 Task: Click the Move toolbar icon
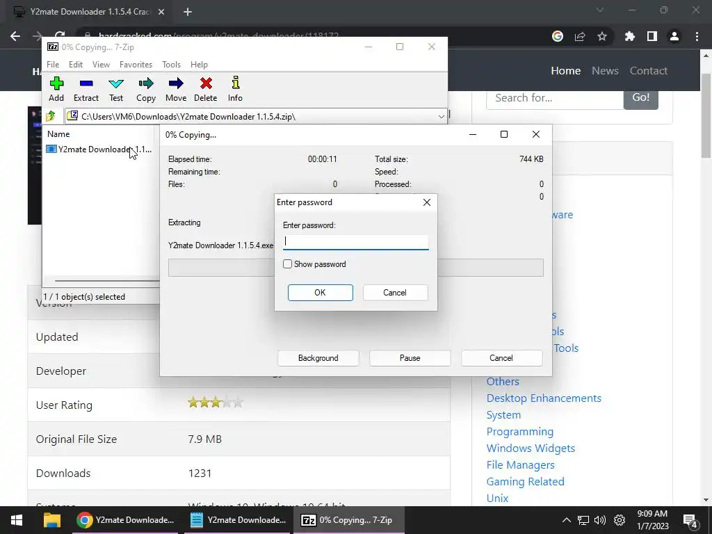click(176, 89)
